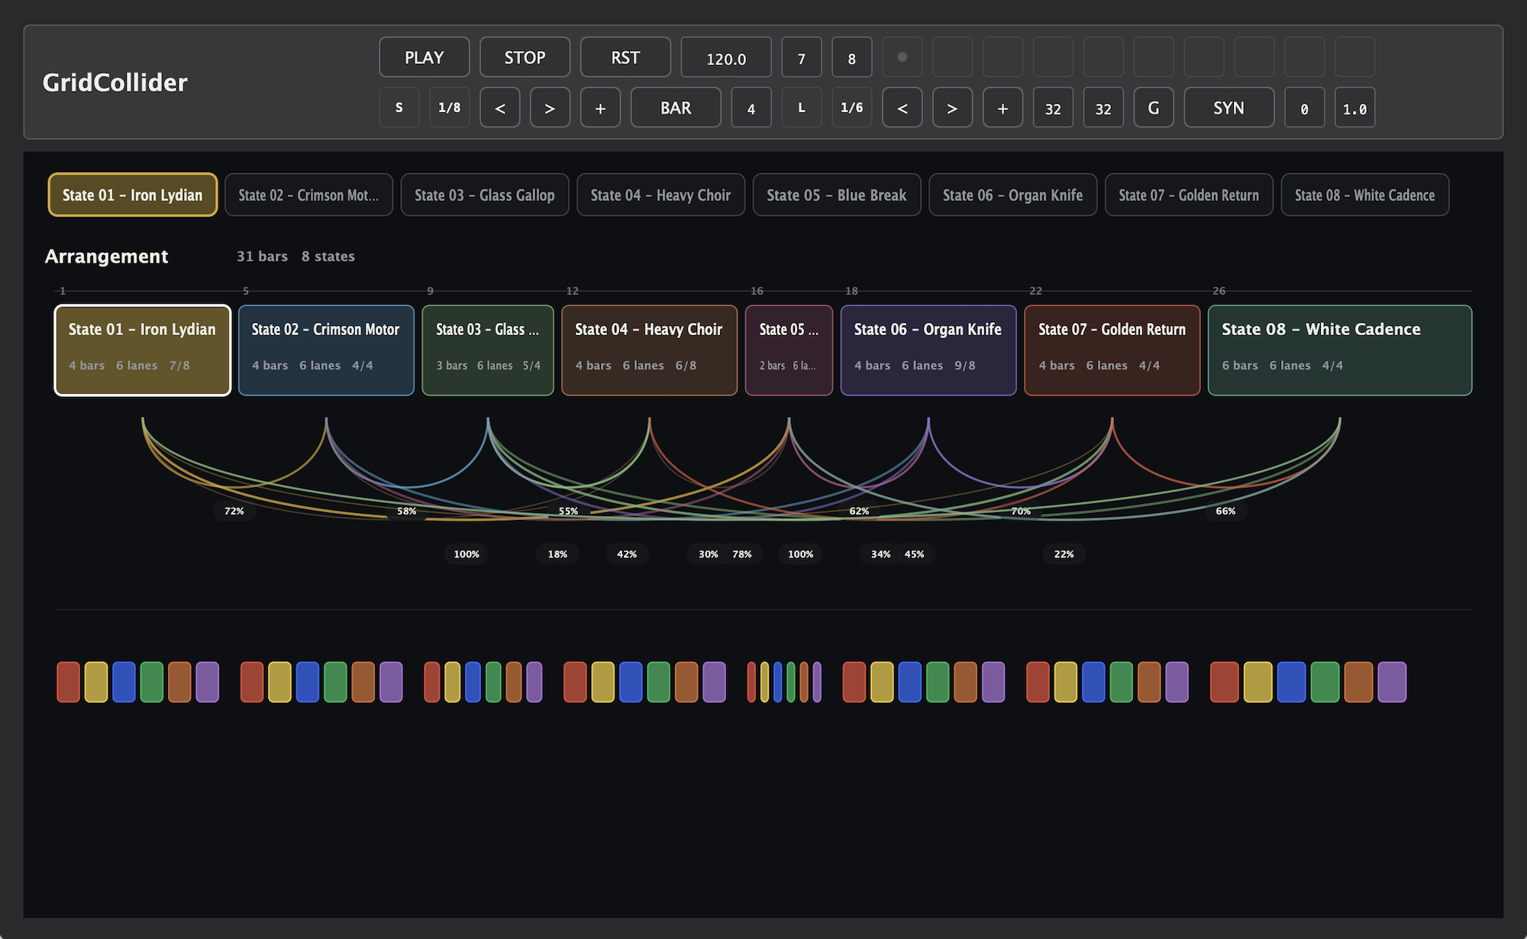Image resolution: width=1527 pixels, height=939 pixels.
Task: Select the State 03 Glass 5/4 arrangement block
Action: click(488, 350)
